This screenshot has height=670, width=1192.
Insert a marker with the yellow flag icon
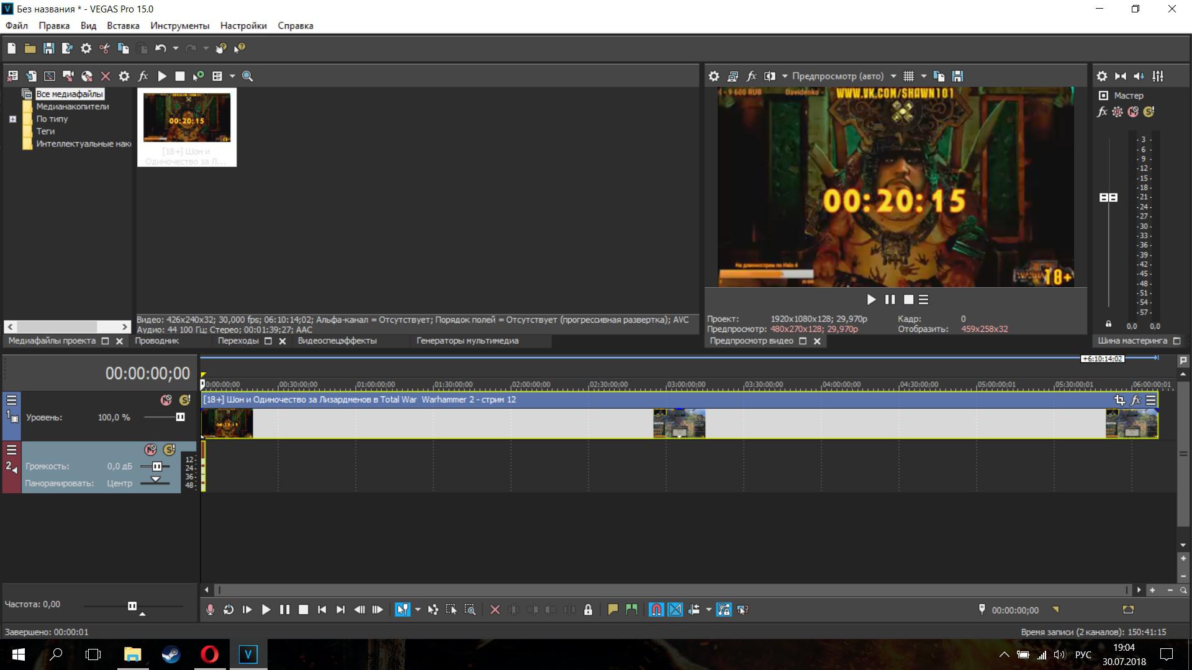pyautogui.click(x=613, y=610)
